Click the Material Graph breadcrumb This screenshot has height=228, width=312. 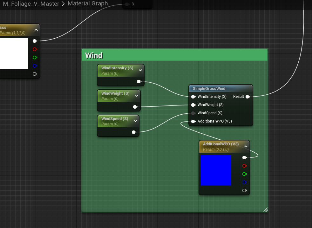click(x=88, y=4)
